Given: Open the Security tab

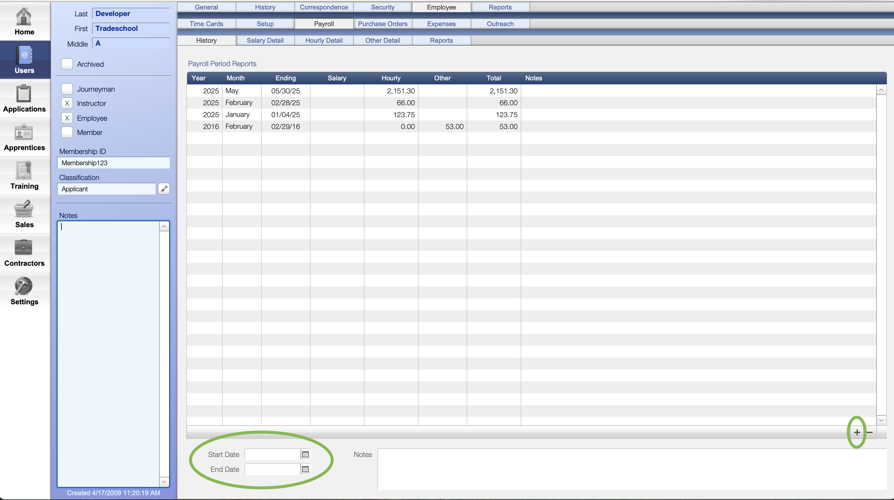Looking at the screenshot, I should pyautogui.click(x=383, y=7).
